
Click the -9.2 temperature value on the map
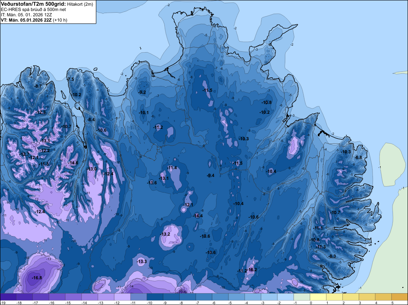click(x=142, y=92)
